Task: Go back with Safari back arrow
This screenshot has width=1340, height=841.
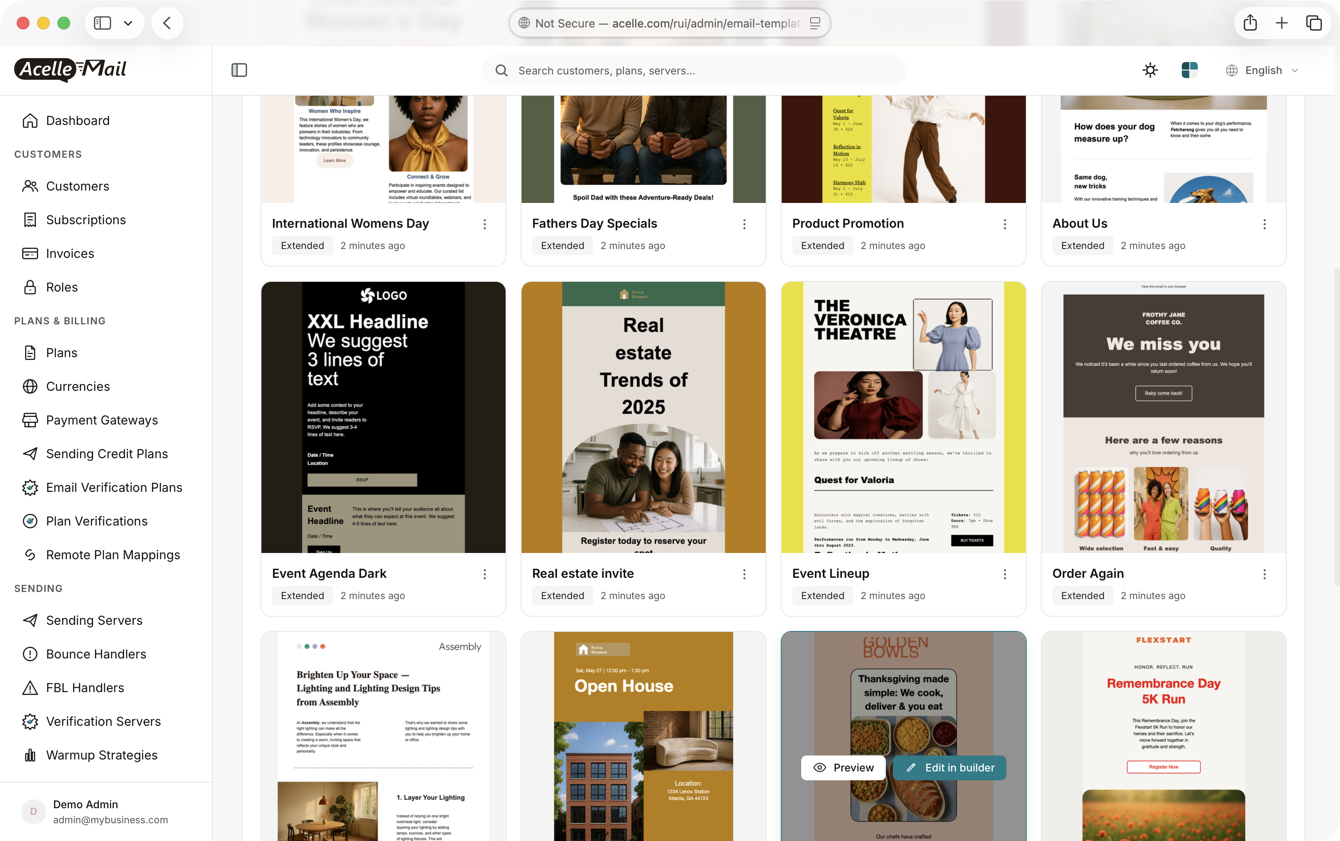Action: [x=167, y=23]
